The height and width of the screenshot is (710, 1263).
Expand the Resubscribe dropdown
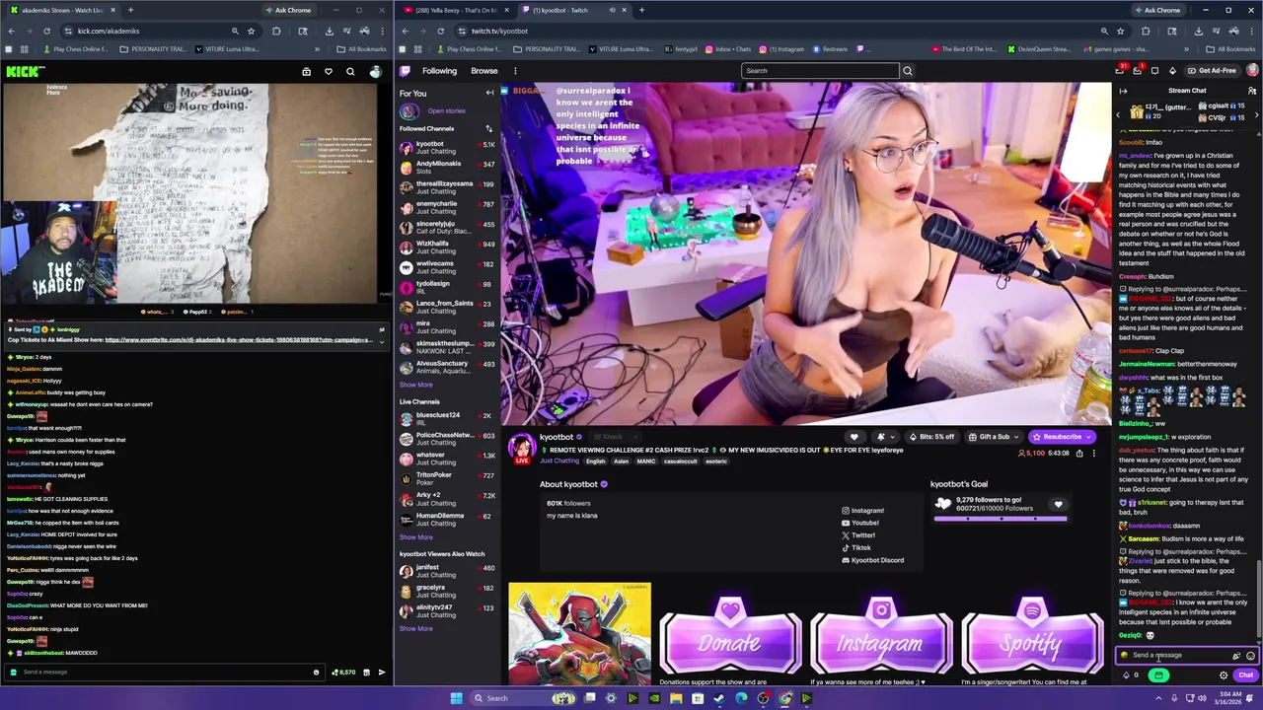click(1088, 437)
